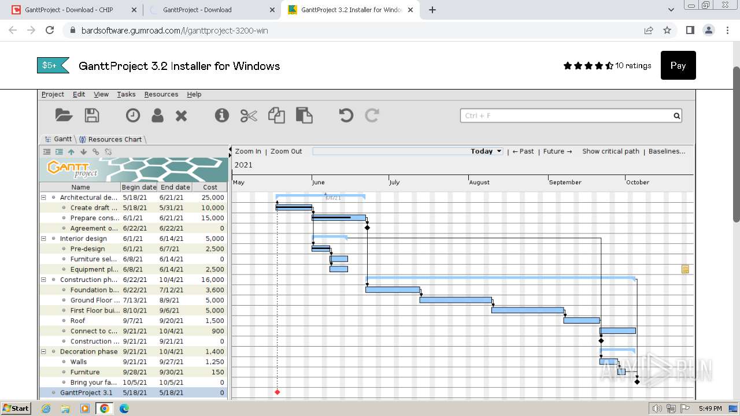Viewport: 740px width, 416px height.
Task: Launch Internet Explorer from the taskbar
Action: (46, 408)
